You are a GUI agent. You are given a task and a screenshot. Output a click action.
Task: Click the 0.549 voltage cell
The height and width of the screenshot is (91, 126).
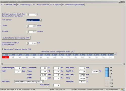[75, 55]
